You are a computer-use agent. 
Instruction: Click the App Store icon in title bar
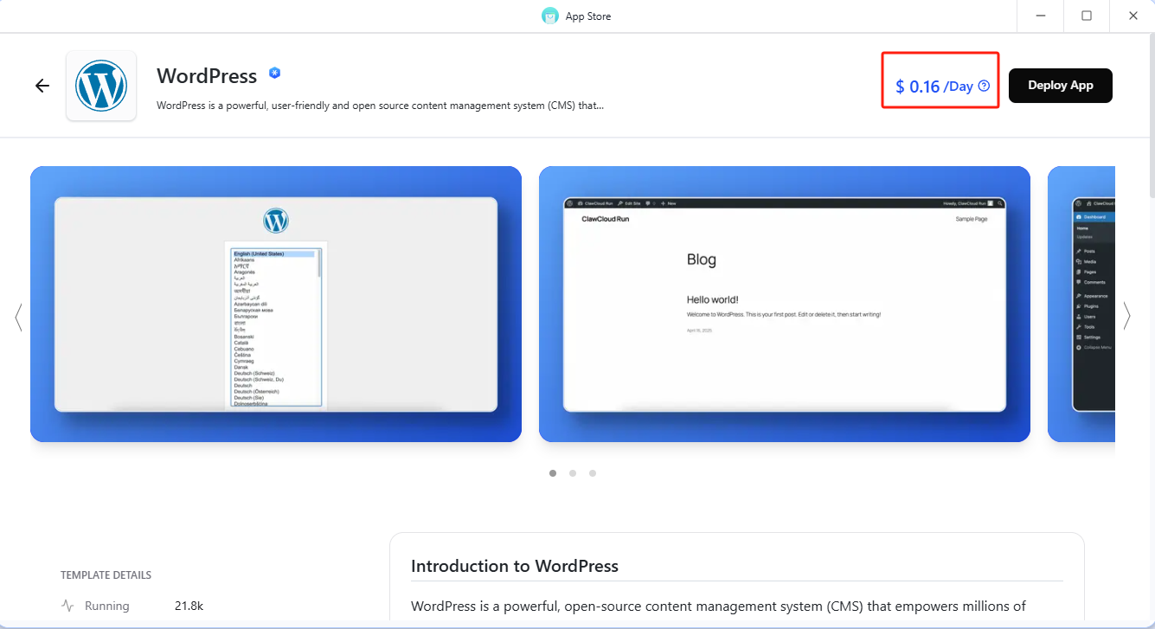550,16
